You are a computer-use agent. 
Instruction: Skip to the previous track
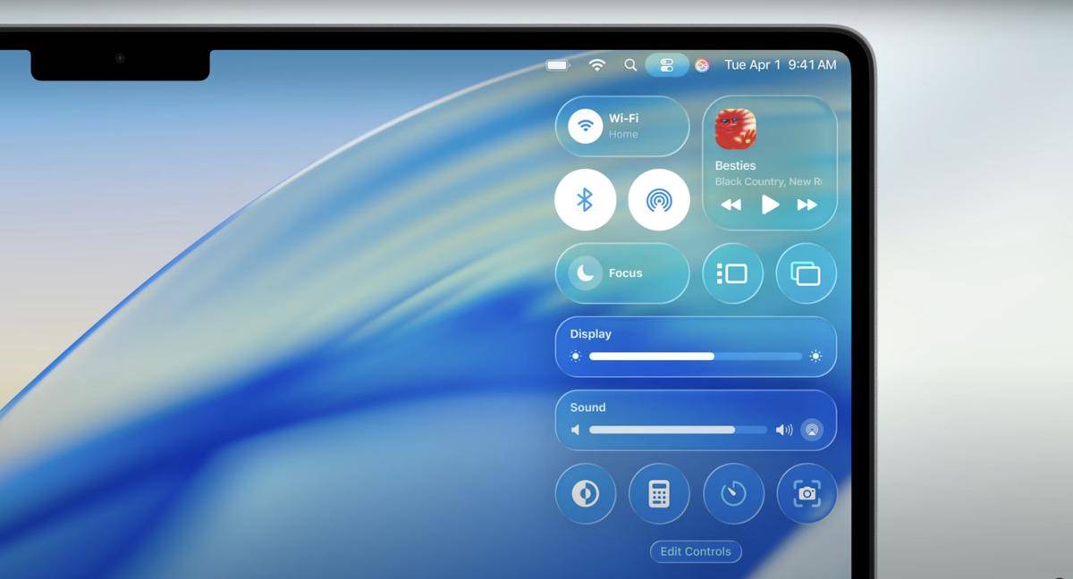(731, 205)
